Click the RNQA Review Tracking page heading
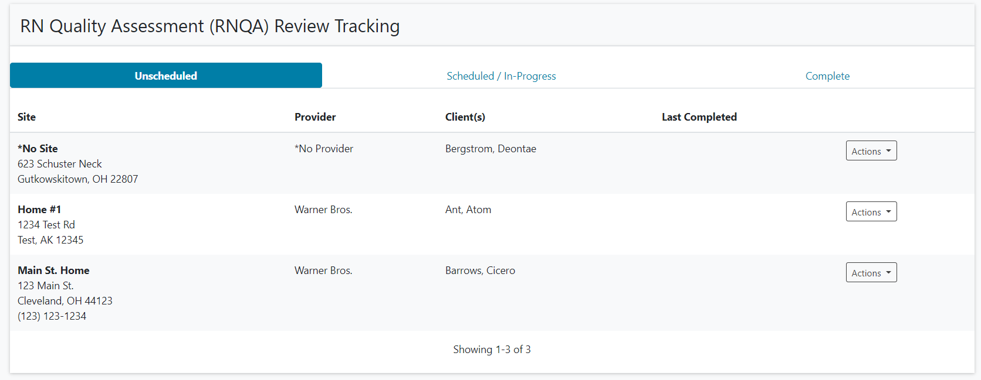 coord(209,26)
